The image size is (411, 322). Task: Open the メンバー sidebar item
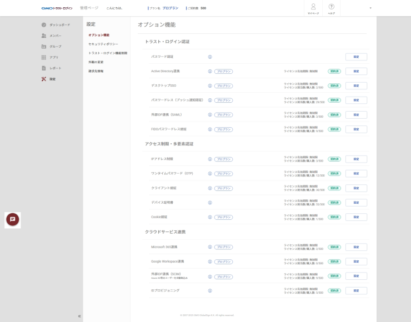point(51,36)
